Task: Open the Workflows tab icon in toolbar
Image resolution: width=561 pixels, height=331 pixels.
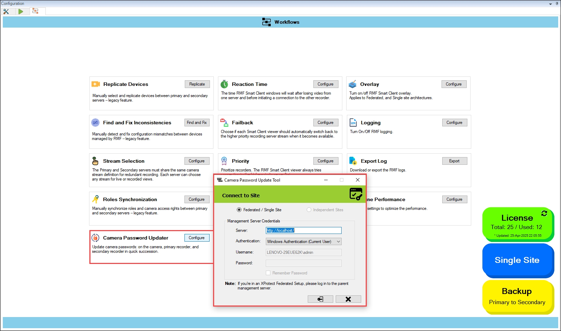Action: point(35,11)
